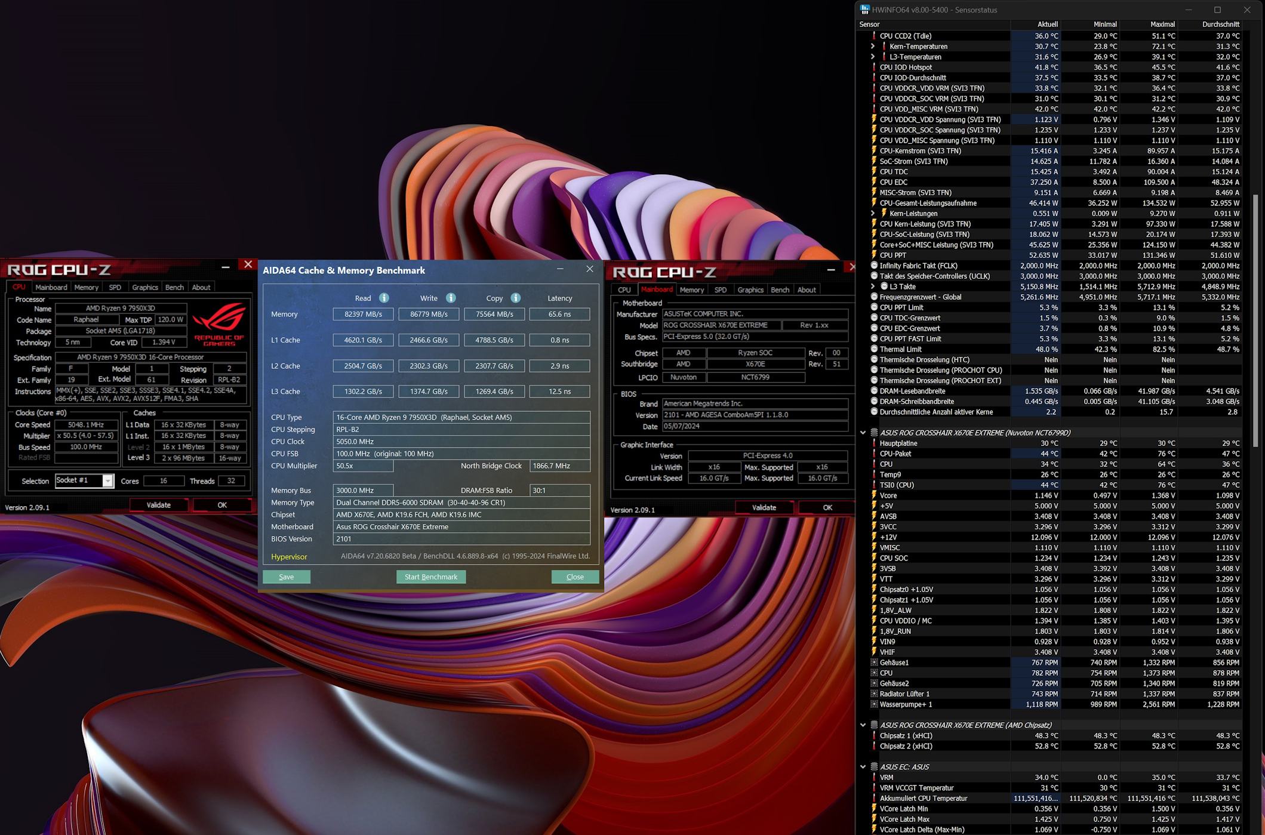This screenshot has height=835, width=1265.
Task: Click thermometer icon beside Hauptplatine row
Action: click(x=875, y=443)
